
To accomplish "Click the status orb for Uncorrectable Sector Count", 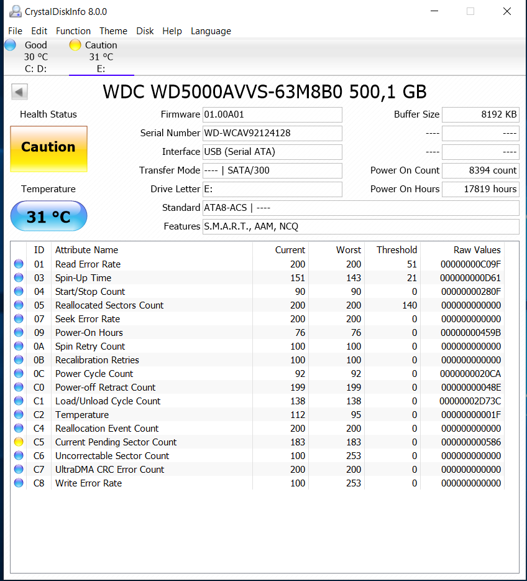I will pos(19,456).
